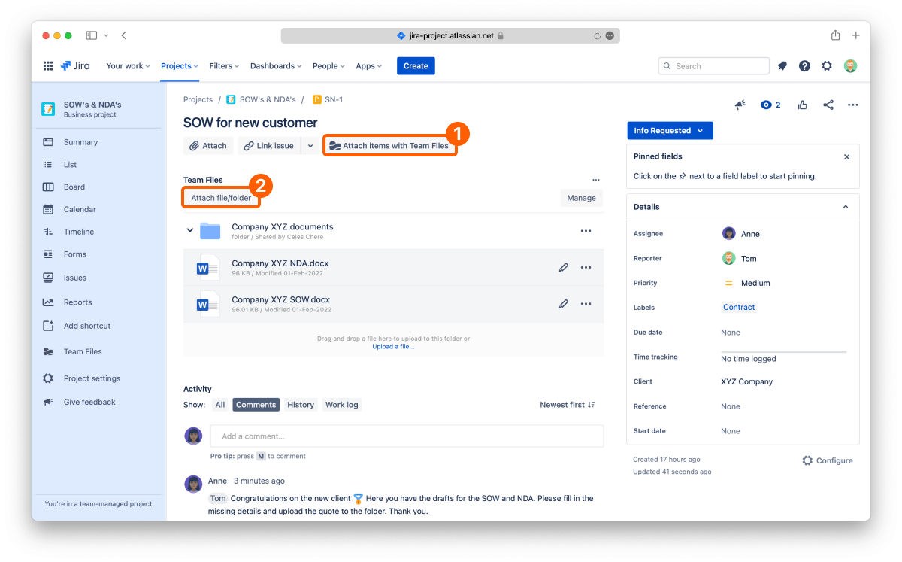
Task: Click the Link issue button
Action: [x=269, y=146]
